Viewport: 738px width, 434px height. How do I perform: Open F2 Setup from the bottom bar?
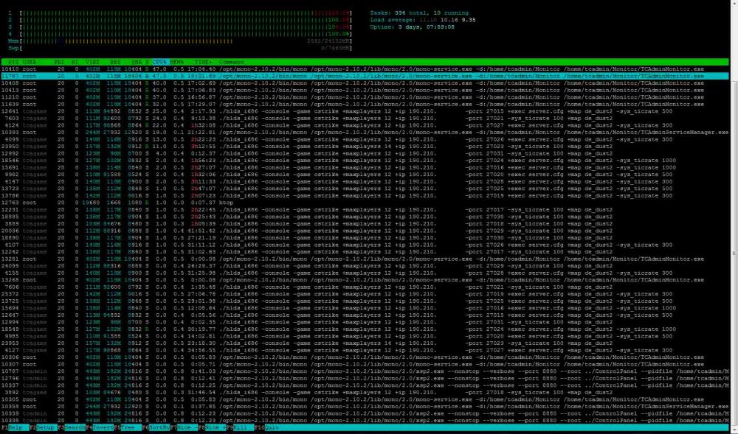tap(44, 428)
